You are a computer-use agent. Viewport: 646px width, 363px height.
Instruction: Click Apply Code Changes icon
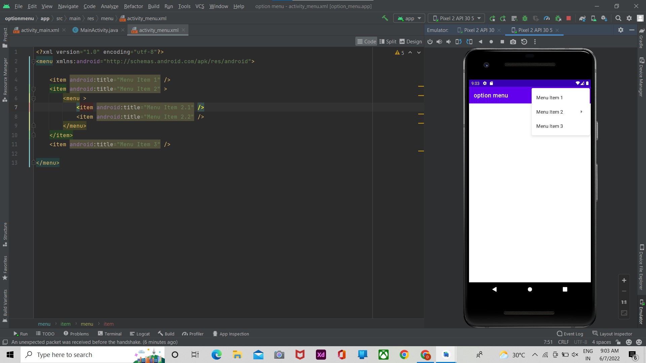pyautogui.click(x=514, y=18)
